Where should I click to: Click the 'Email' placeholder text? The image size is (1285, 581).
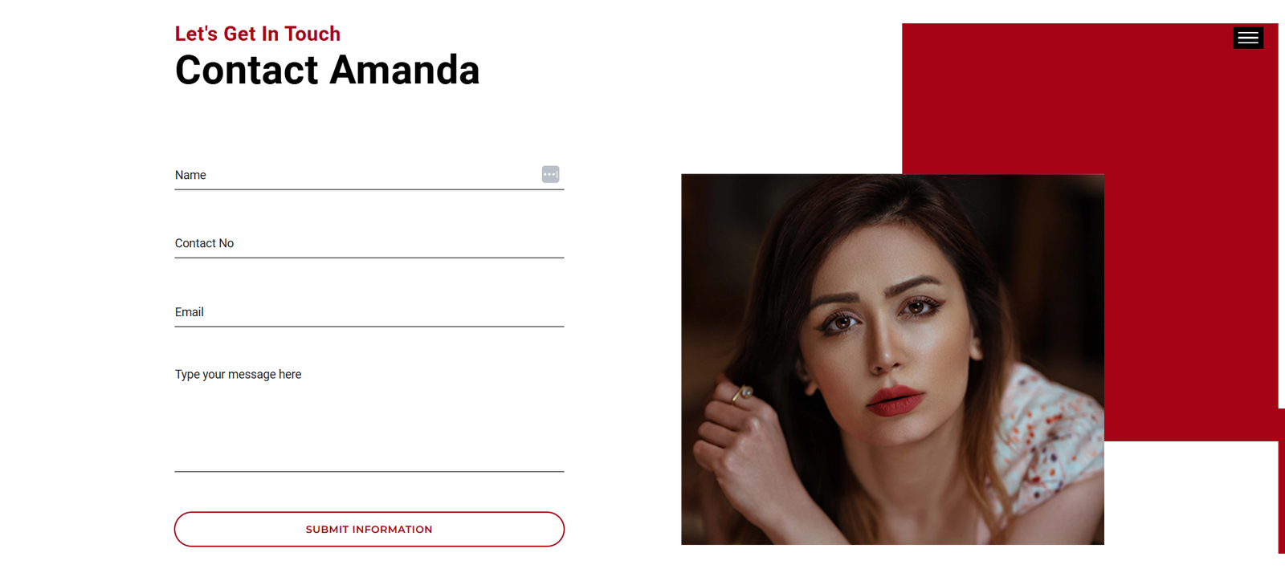pyautogui.click(x=190, y=312)
